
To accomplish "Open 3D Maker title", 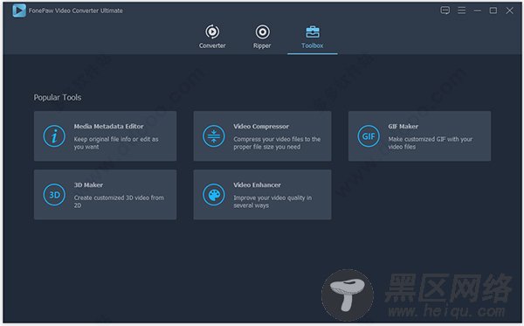I will (x=88, y=185).
